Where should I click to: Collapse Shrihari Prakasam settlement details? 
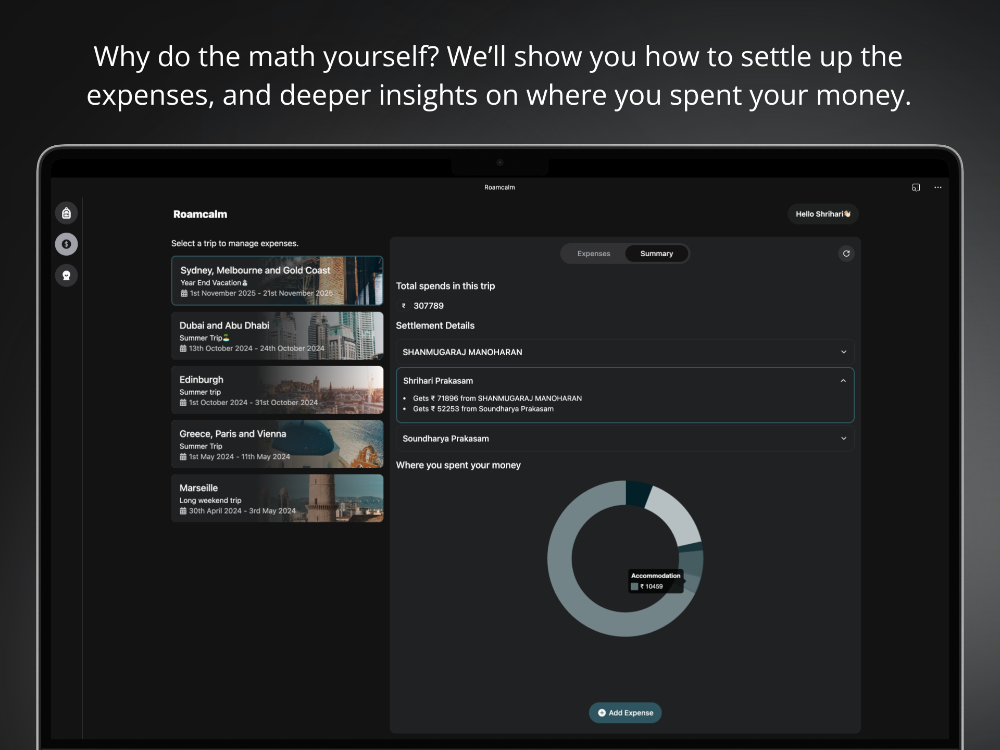pos(625,381)
